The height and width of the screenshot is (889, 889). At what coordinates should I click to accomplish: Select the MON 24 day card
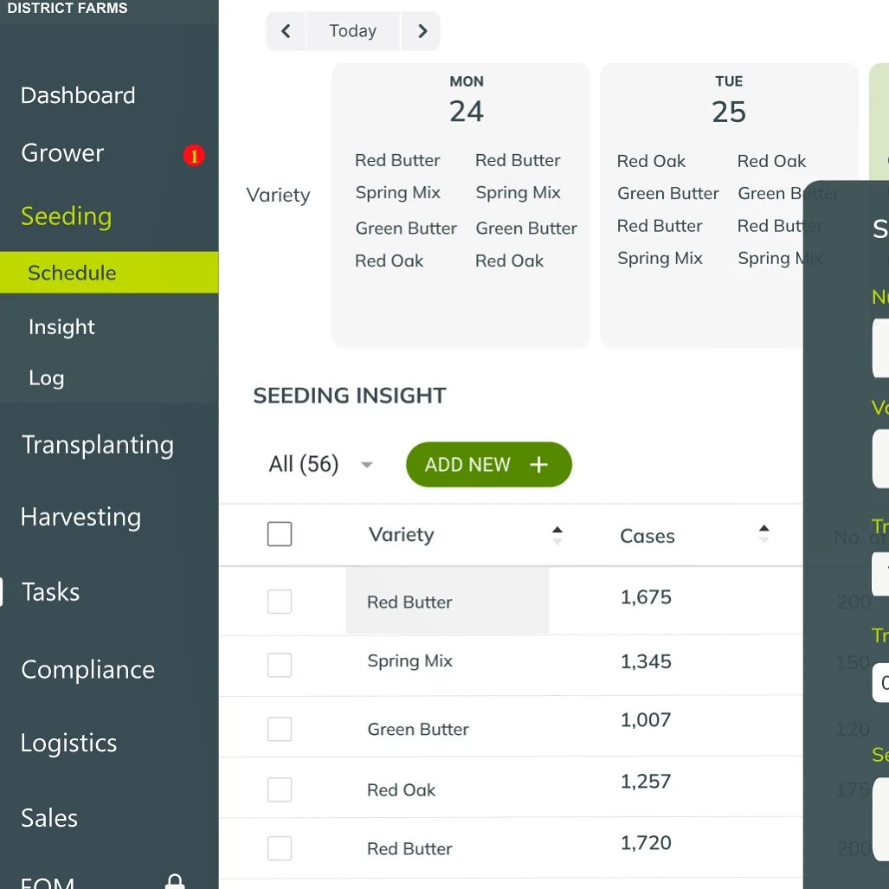tap(461, 205)
